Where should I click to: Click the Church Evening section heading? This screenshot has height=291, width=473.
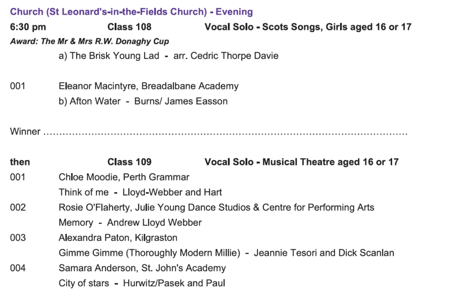(x=131, y=12)
